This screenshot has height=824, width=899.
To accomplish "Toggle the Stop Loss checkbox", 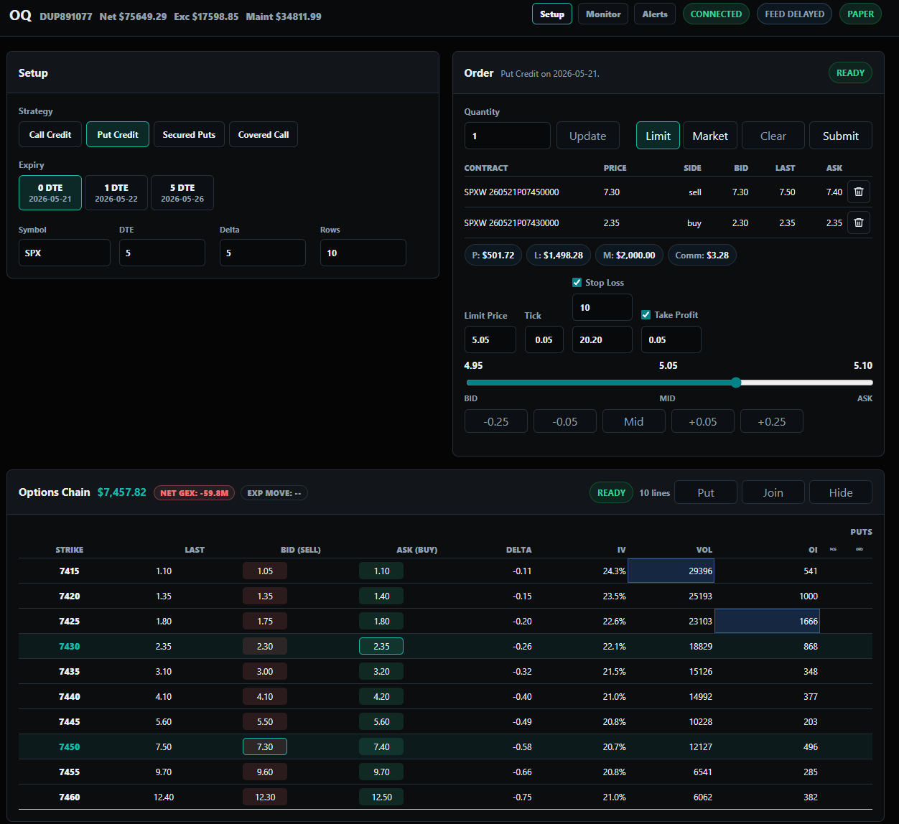I will coord(577,282).
